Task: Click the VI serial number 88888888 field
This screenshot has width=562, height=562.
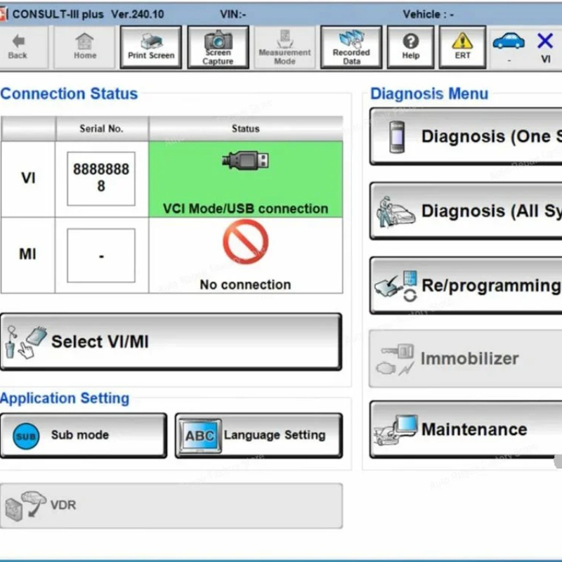Action: pos(101,178)
